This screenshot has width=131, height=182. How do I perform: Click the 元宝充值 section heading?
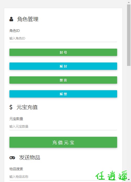(x=27, y=107)
